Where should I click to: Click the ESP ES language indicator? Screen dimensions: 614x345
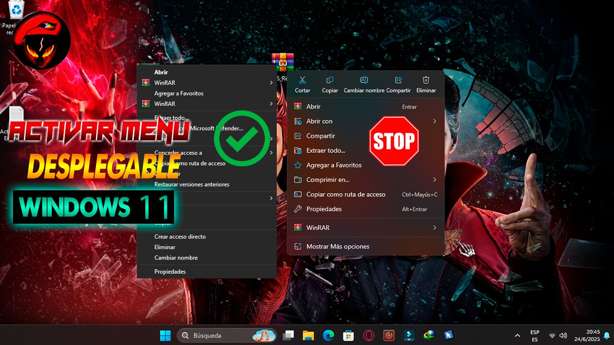click(535, 336)
